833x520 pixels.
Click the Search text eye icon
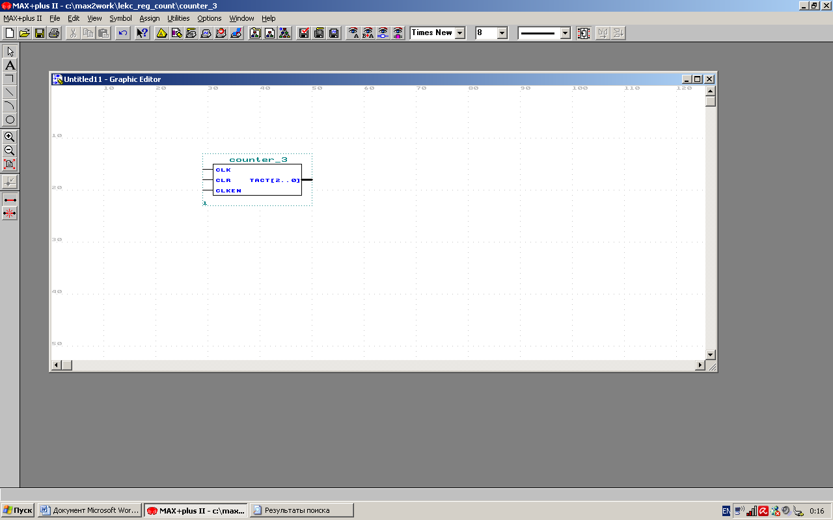click(353, 32)
